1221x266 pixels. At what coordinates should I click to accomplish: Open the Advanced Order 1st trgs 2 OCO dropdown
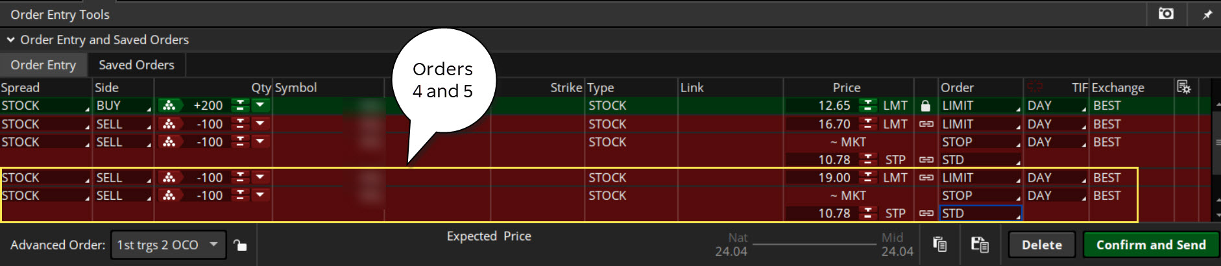[169, 245]
